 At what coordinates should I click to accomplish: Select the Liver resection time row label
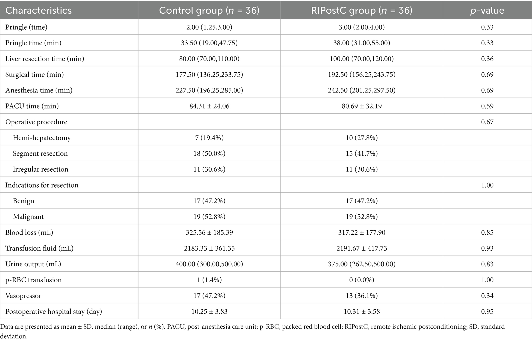(45, 59)
